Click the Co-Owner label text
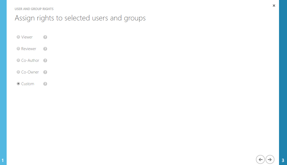The image size is (287, 165). coord(30,72)
